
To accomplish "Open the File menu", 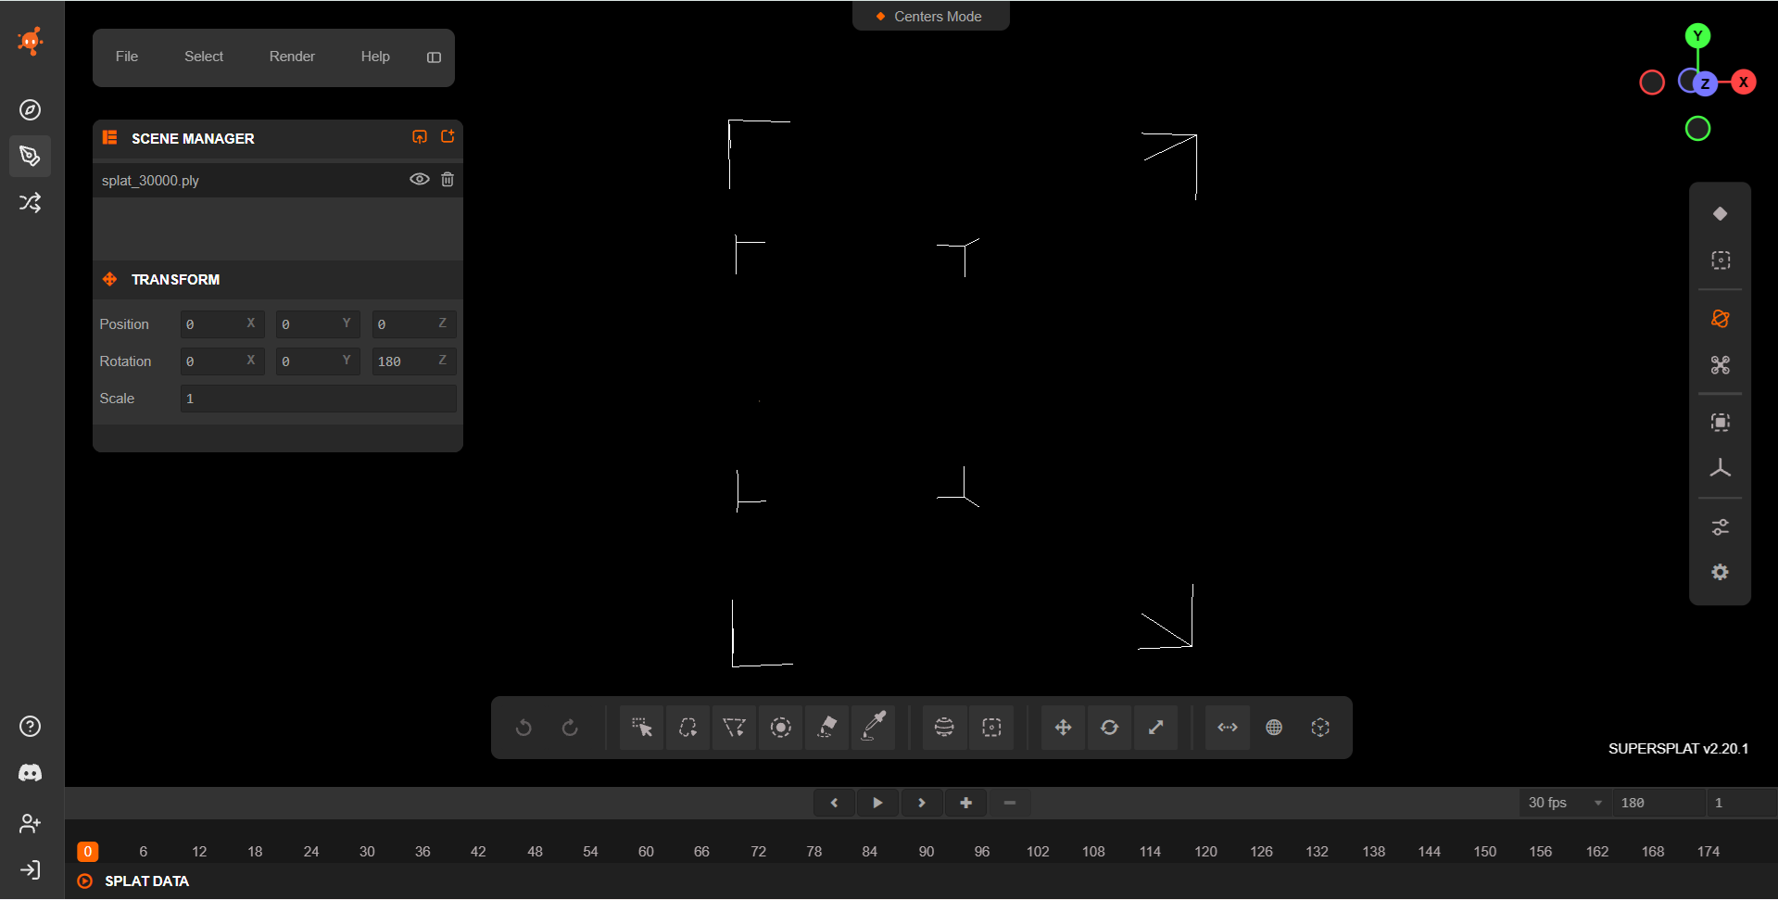I will 127,57.
